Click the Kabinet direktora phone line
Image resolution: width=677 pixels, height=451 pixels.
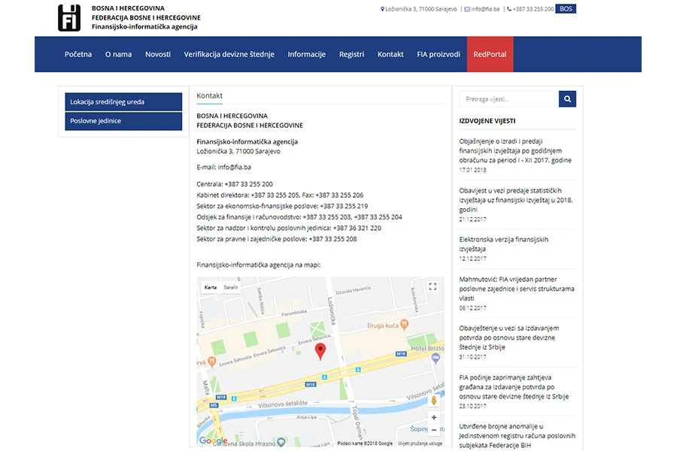click(x=280, y=195)
